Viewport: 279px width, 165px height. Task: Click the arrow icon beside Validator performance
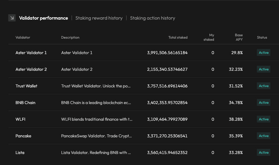[12, 18]
